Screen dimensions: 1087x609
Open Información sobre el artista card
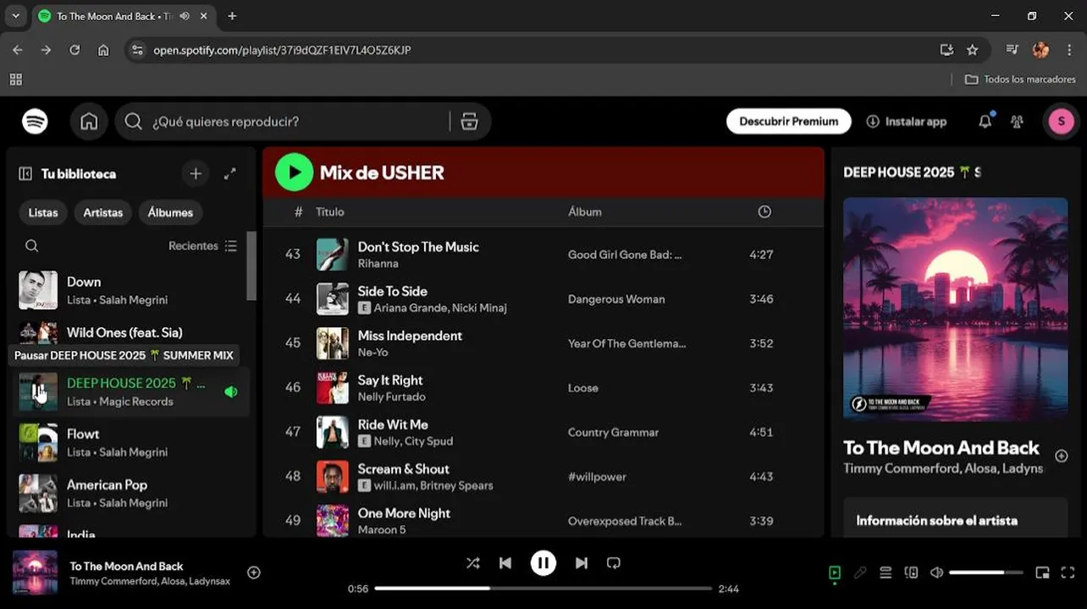point(955,518)
